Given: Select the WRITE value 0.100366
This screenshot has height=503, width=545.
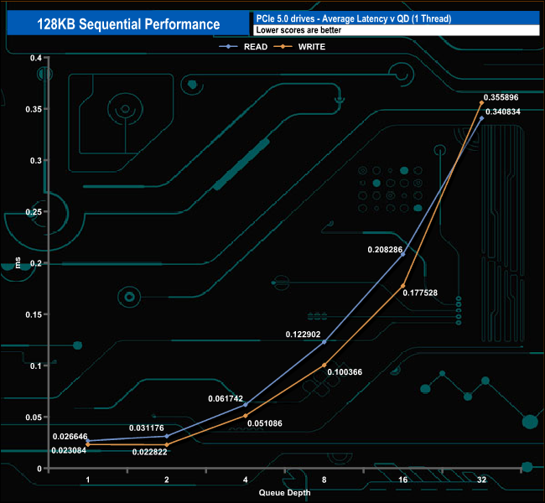Looking at the screenshot, I should point(345,372).
